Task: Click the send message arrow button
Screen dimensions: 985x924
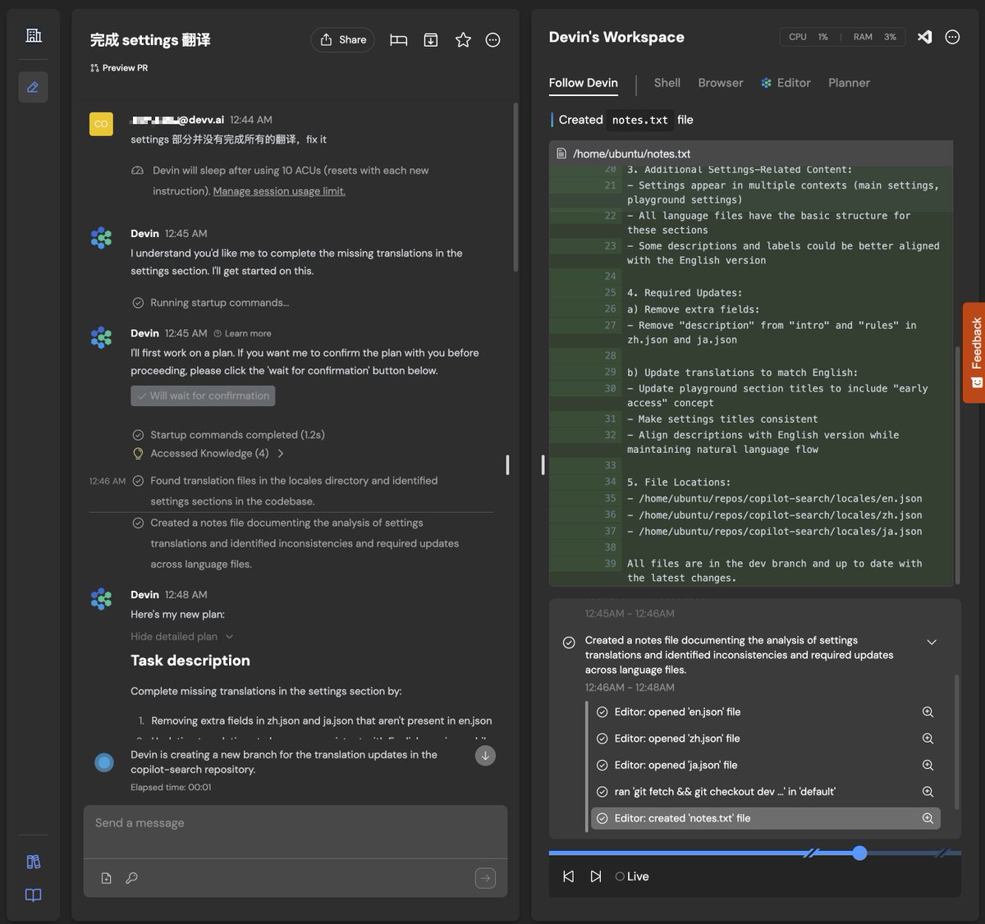Action: coord(485,878)
